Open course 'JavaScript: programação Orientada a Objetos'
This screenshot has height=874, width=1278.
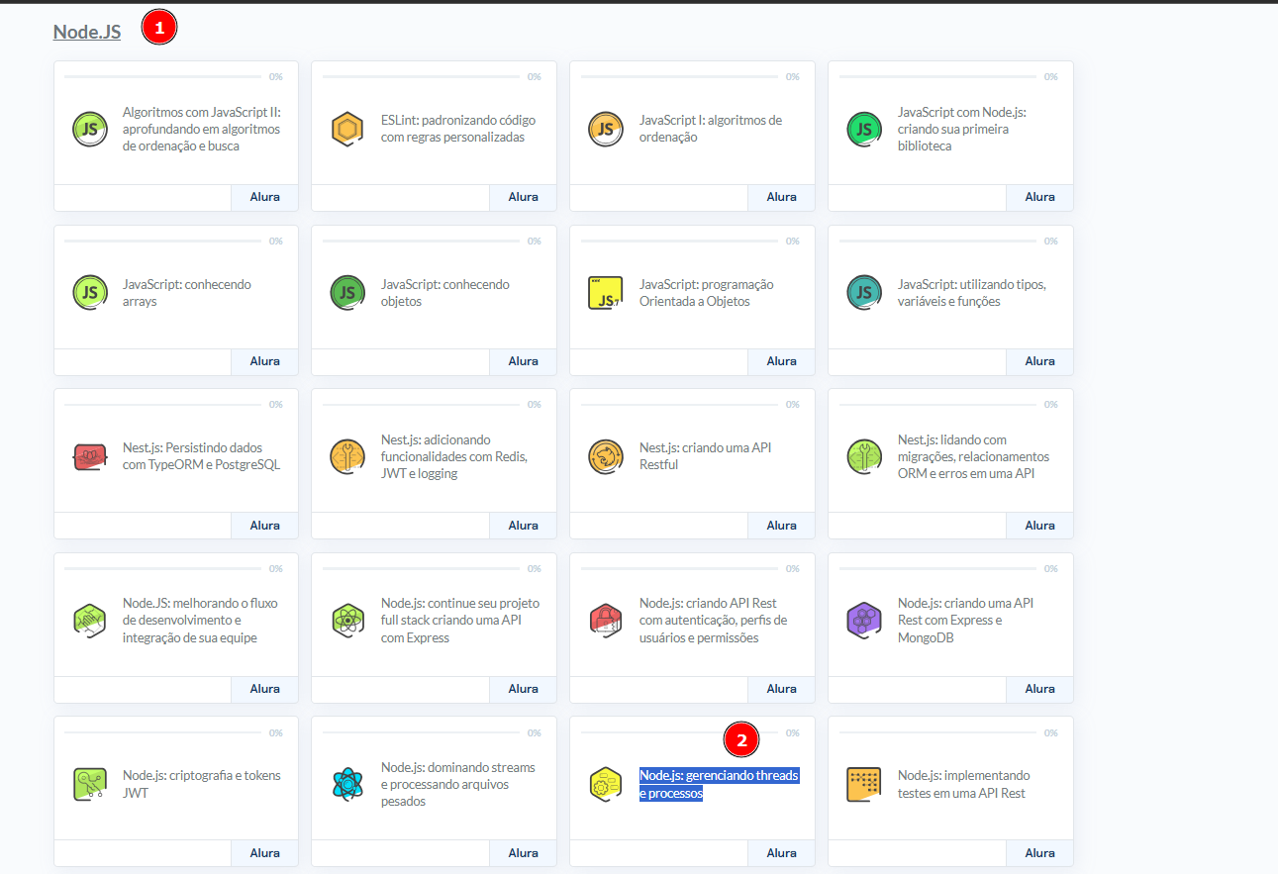(x=707, y=293)
